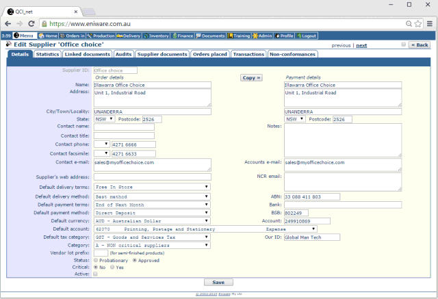
Task: Open Default tax category dropdown
Action: 152,237
